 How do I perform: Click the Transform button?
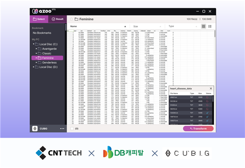[x=198, y=129]
